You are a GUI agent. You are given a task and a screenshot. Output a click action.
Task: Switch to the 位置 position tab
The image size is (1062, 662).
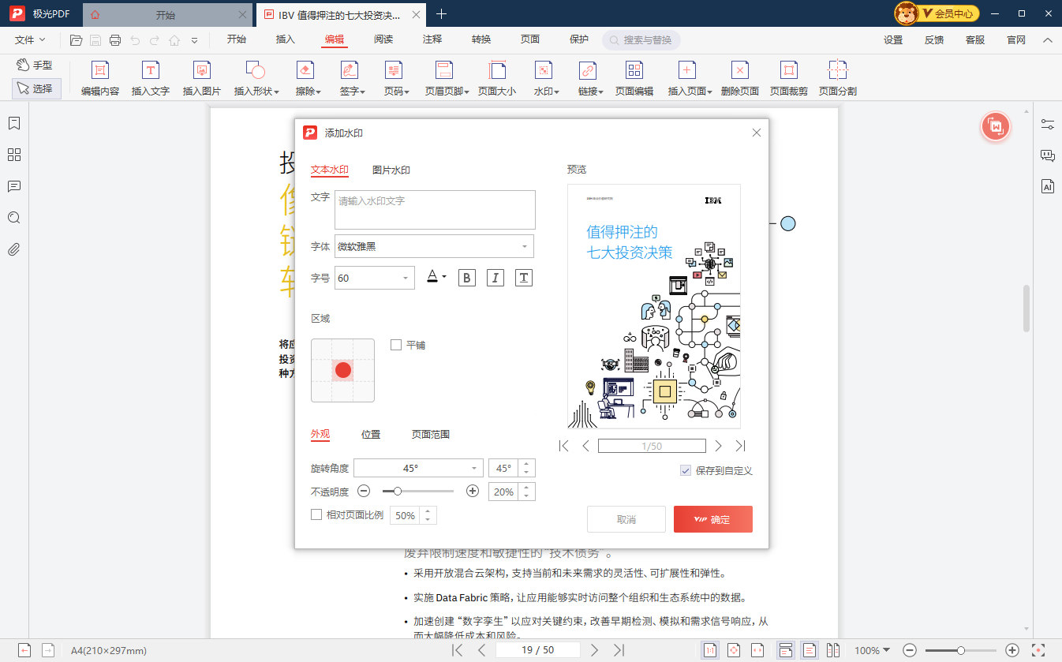(x=371, y=434)
